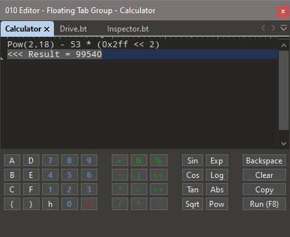Click the scroll down arrow in editor

click(283, 144)
